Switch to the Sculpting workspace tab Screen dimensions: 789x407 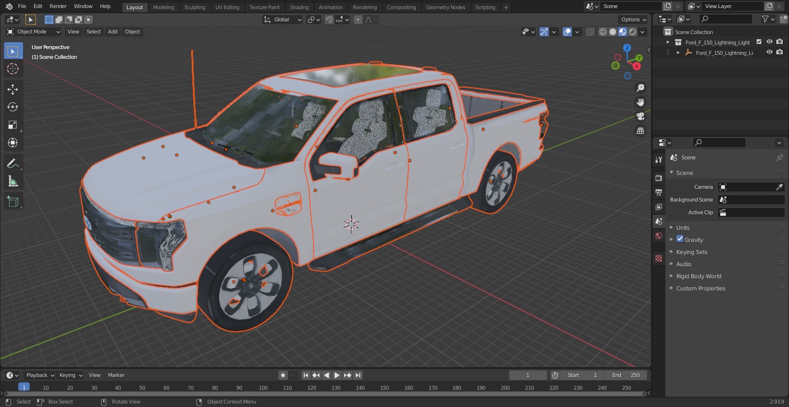point(195,8)
